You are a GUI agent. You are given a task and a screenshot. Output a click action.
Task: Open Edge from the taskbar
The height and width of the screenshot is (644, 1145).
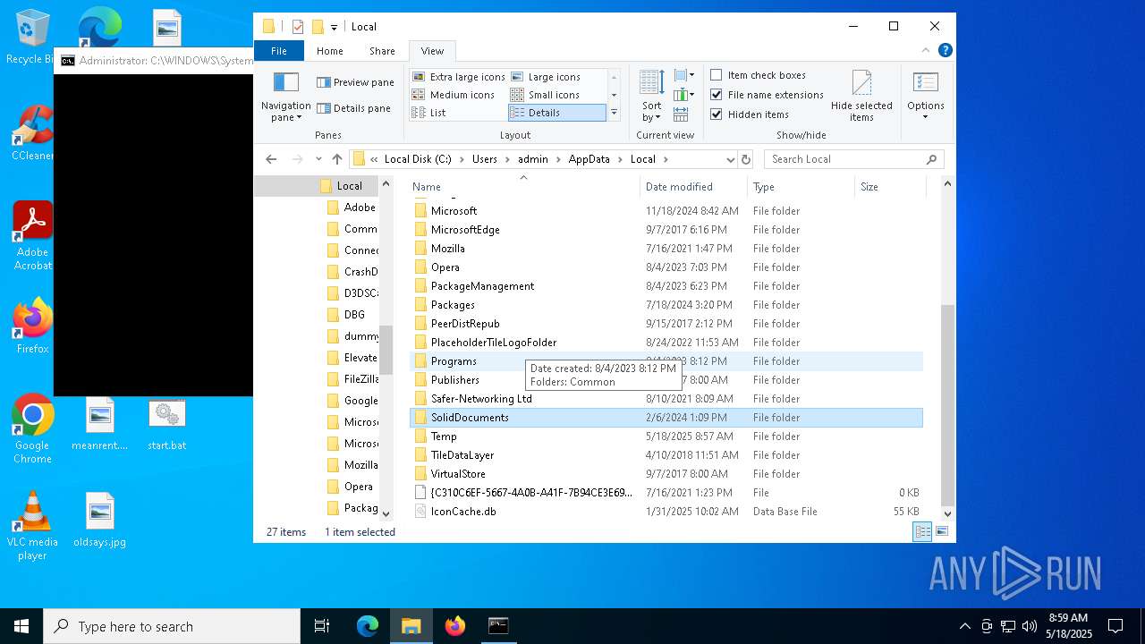368,626
